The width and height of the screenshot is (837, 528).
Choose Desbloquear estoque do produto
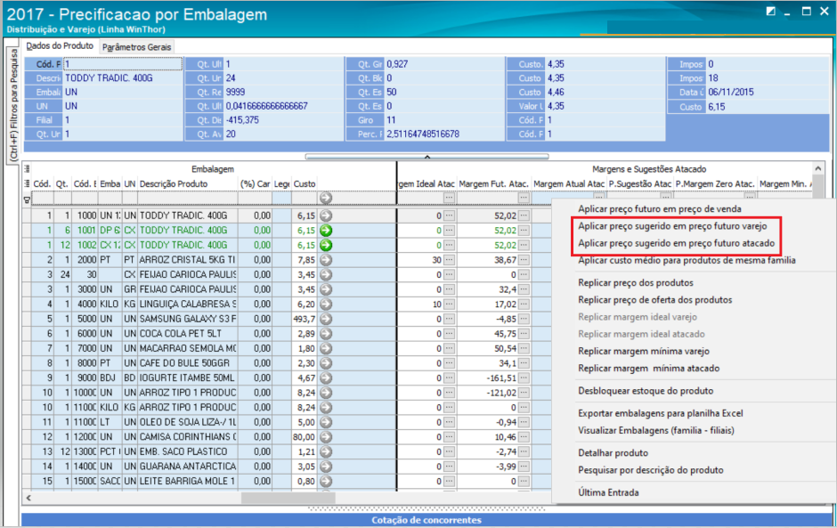(x=646, y=390)
